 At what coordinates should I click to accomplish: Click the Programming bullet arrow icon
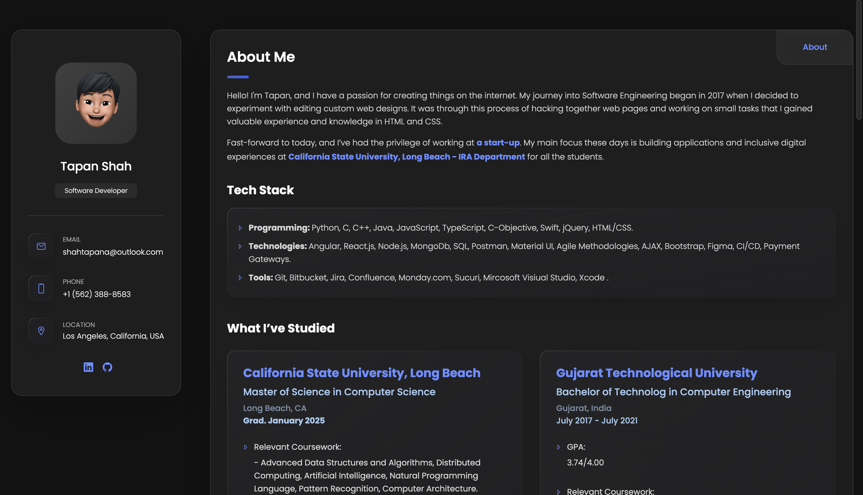240,228
